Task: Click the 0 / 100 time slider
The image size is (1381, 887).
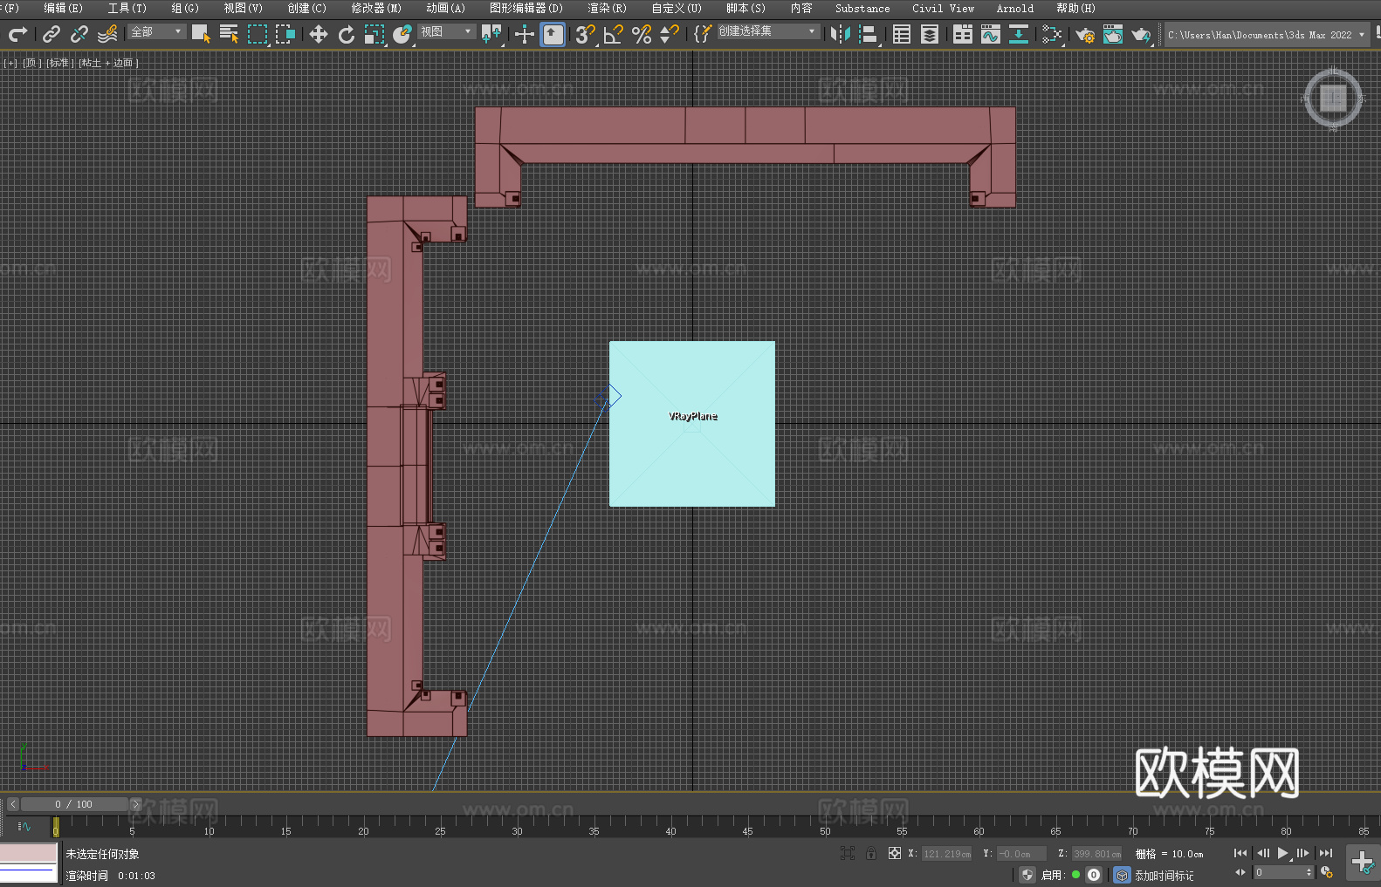Action: pyautogui.click(x=74, y=804)
